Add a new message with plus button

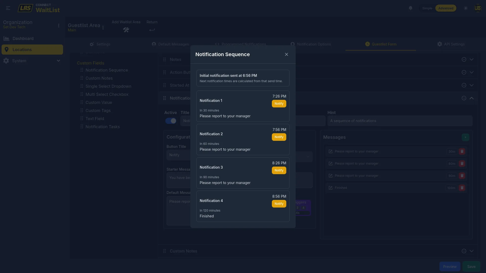(x=465, y=137)
